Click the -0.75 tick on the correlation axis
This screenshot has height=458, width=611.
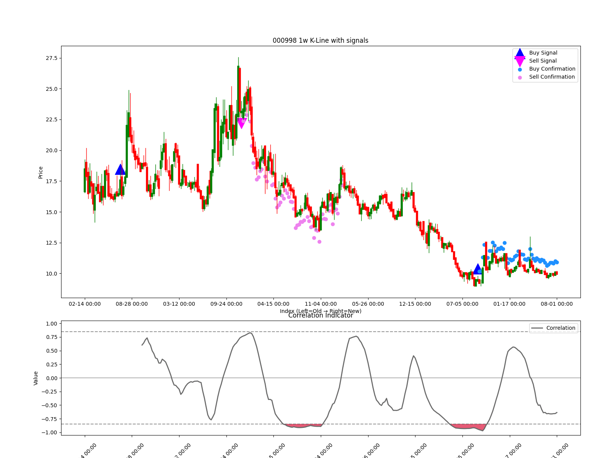pos(49,419)
